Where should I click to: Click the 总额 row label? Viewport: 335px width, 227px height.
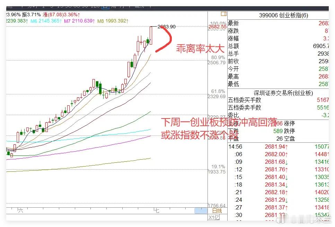[233, 46]
